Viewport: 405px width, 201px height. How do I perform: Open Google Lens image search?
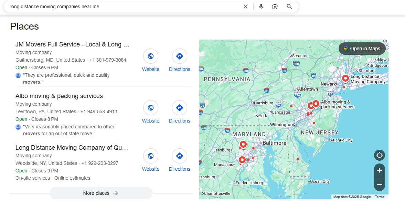(275, 7)
